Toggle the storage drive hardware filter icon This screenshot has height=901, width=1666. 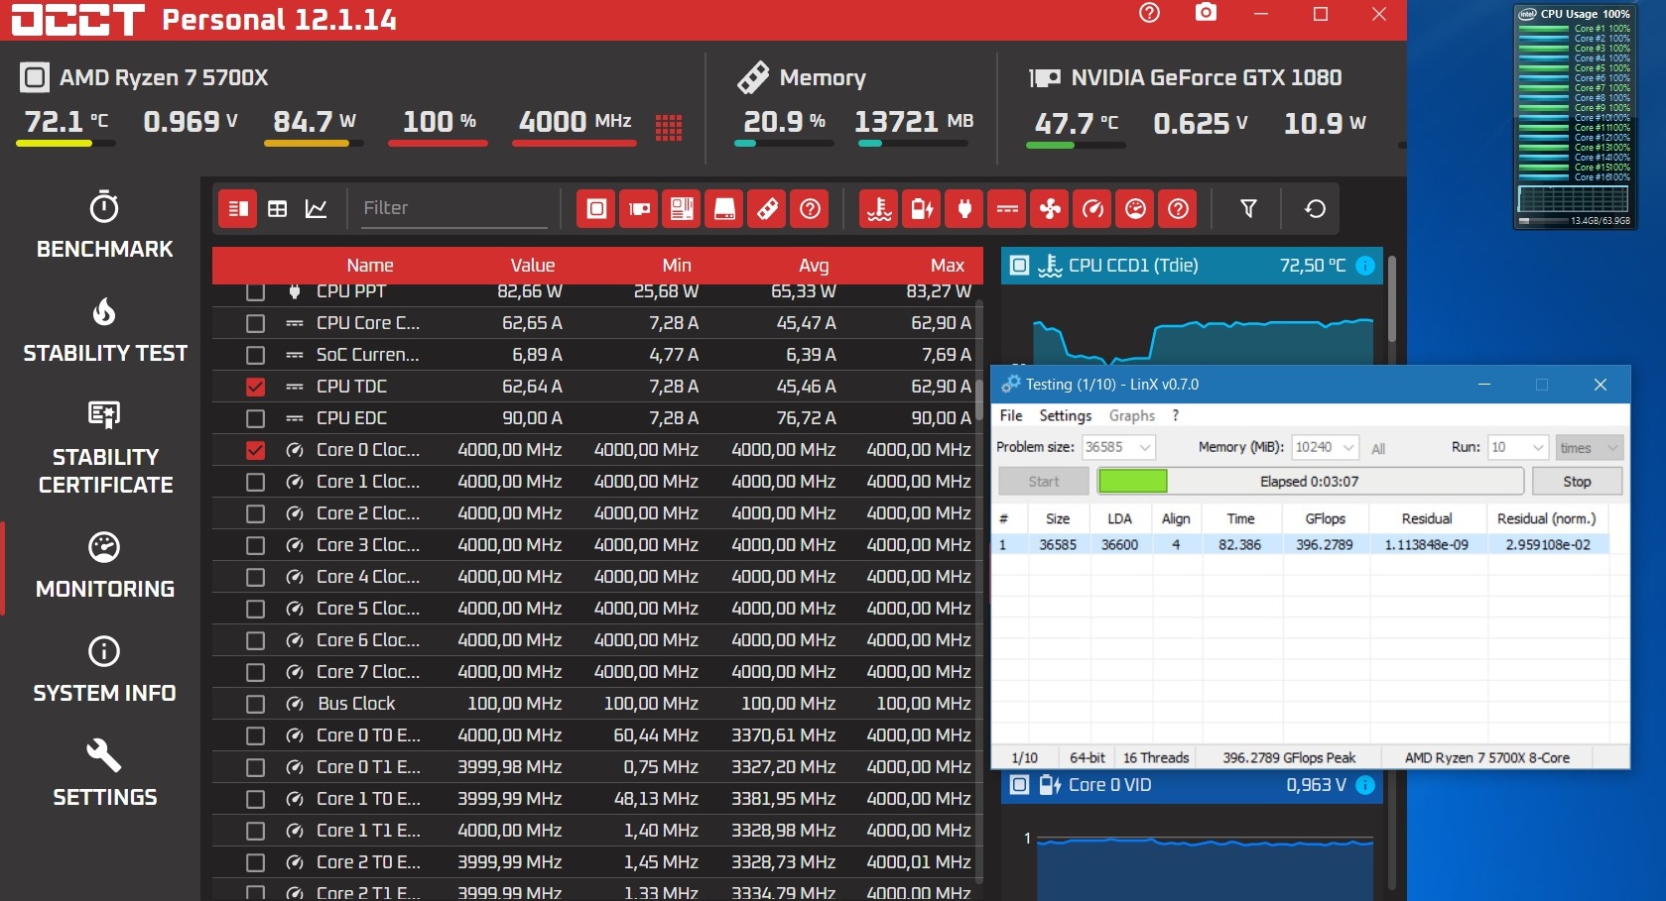[724, 208]
